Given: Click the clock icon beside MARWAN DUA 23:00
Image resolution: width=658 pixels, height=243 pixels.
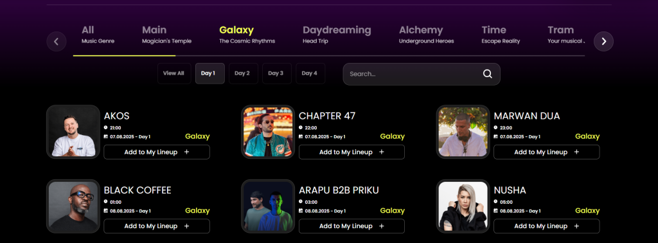Looking at the screenshot, I should (x=495, y=127).
